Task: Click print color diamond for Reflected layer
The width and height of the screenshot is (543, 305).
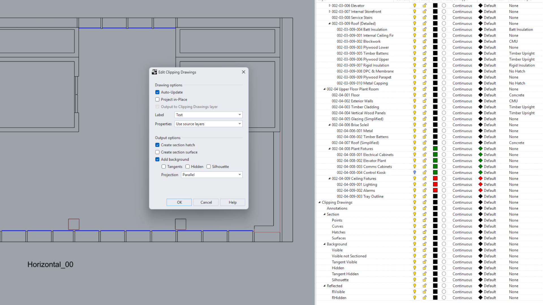Action: click(x=480, y=286)
